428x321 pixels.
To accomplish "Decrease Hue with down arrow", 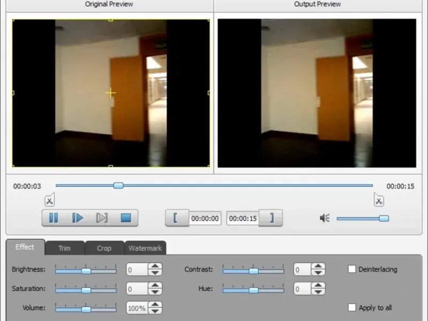I will (x=318, y=292).
